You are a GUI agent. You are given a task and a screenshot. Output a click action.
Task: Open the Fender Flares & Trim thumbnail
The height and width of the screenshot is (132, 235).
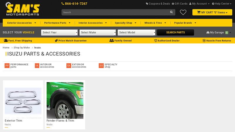pos(65,100)
